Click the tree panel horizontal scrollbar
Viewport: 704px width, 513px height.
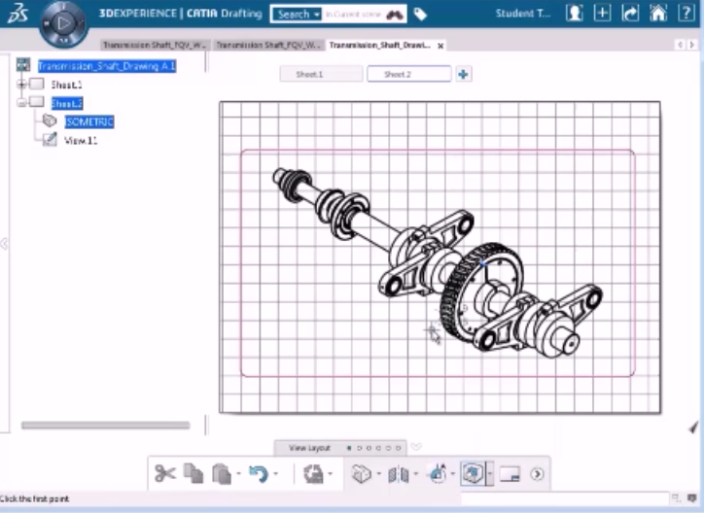105,425
